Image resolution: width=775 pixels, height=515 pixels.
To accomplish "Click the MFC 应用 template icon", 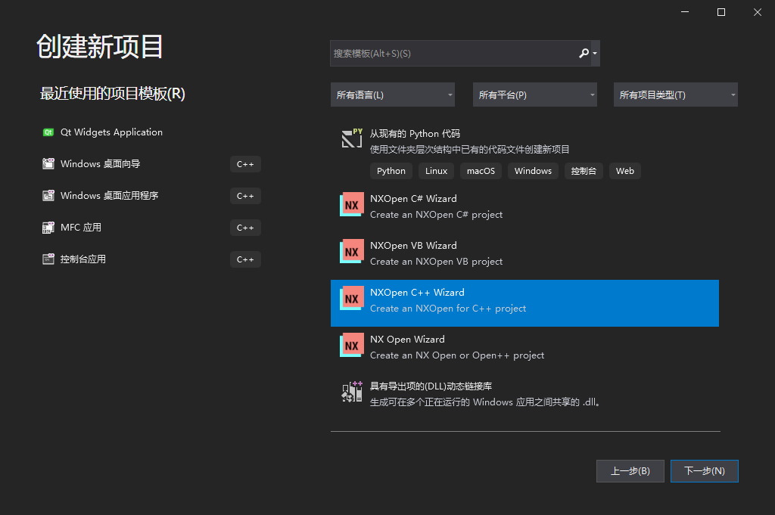I will [x=48, y=227].
